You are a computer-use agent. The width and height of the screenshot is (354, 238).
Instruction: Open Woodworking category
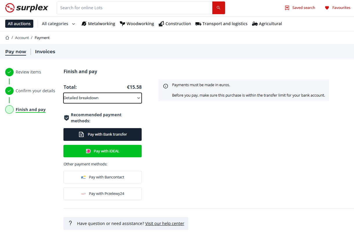137,24
